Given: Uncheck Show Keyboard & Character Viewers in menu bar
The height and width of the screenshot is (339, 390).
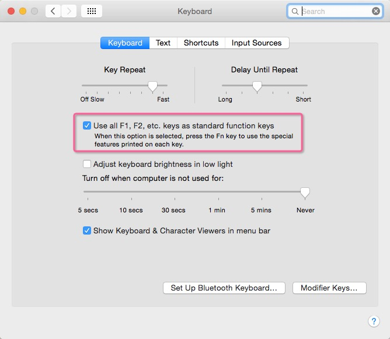Looking at the screenshot, I should pyautogui.click(x=87, y=230).
